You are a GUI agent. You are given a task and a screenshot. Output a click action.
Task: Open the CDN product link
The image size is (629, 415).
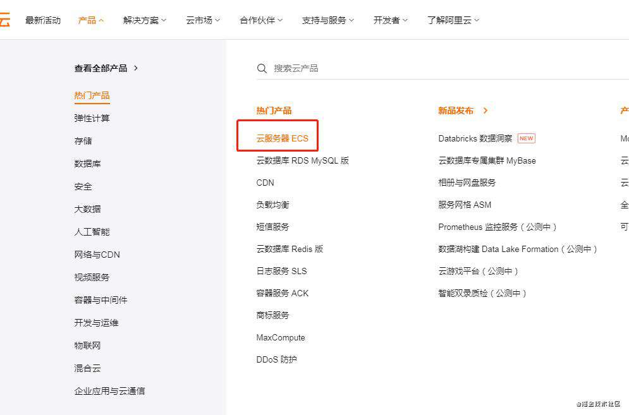[265, 183]
